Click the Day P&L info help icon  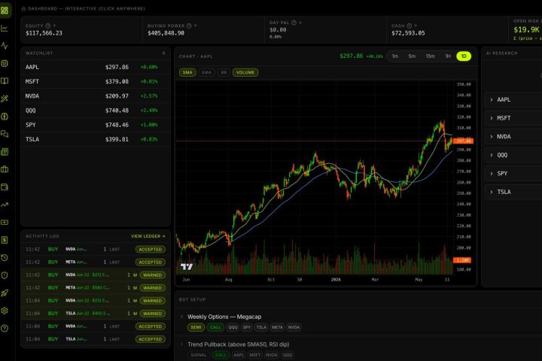point(294,23)
